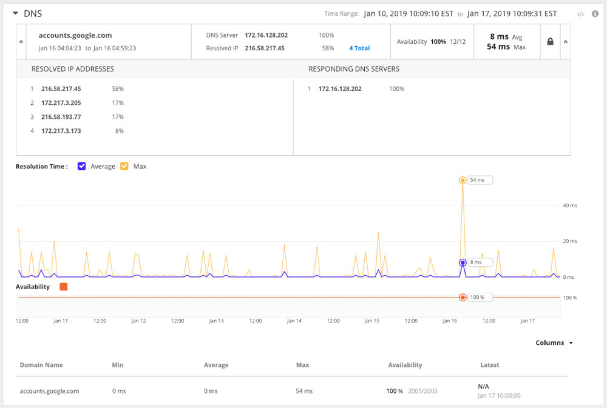607x408 pixels.
Task: Sort by Average column header
Action: click(216, 365)
